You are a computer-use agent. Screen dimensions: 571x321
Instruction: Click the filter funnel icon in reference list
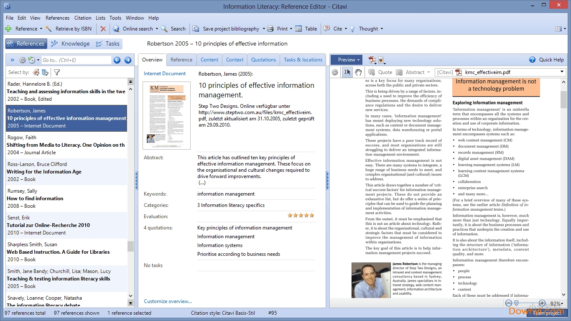coord(57,72)
